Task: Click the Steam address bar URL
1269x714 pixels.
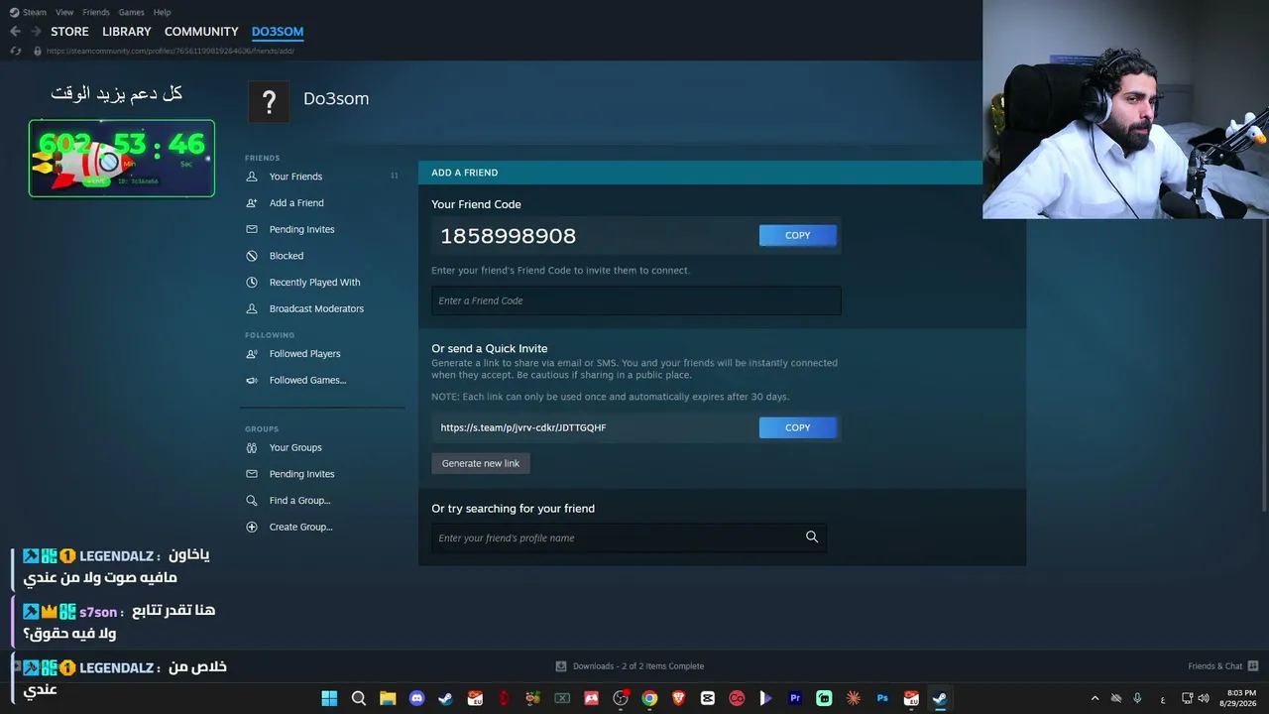Action: 171,51
